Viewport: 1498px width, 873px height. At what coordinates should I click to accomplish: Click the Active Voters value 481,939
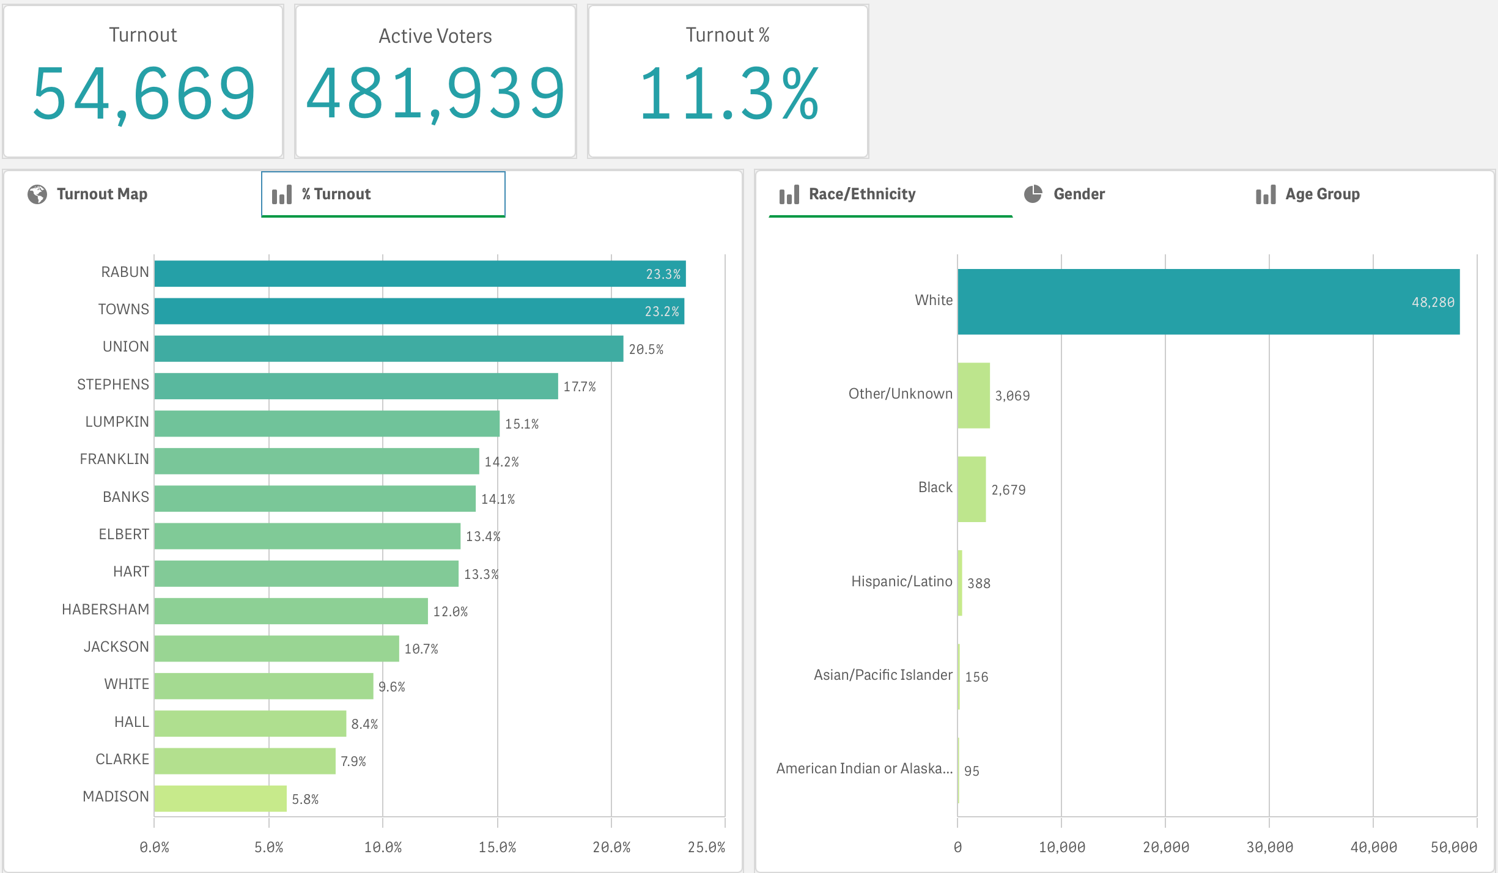(x=435, y=94)
